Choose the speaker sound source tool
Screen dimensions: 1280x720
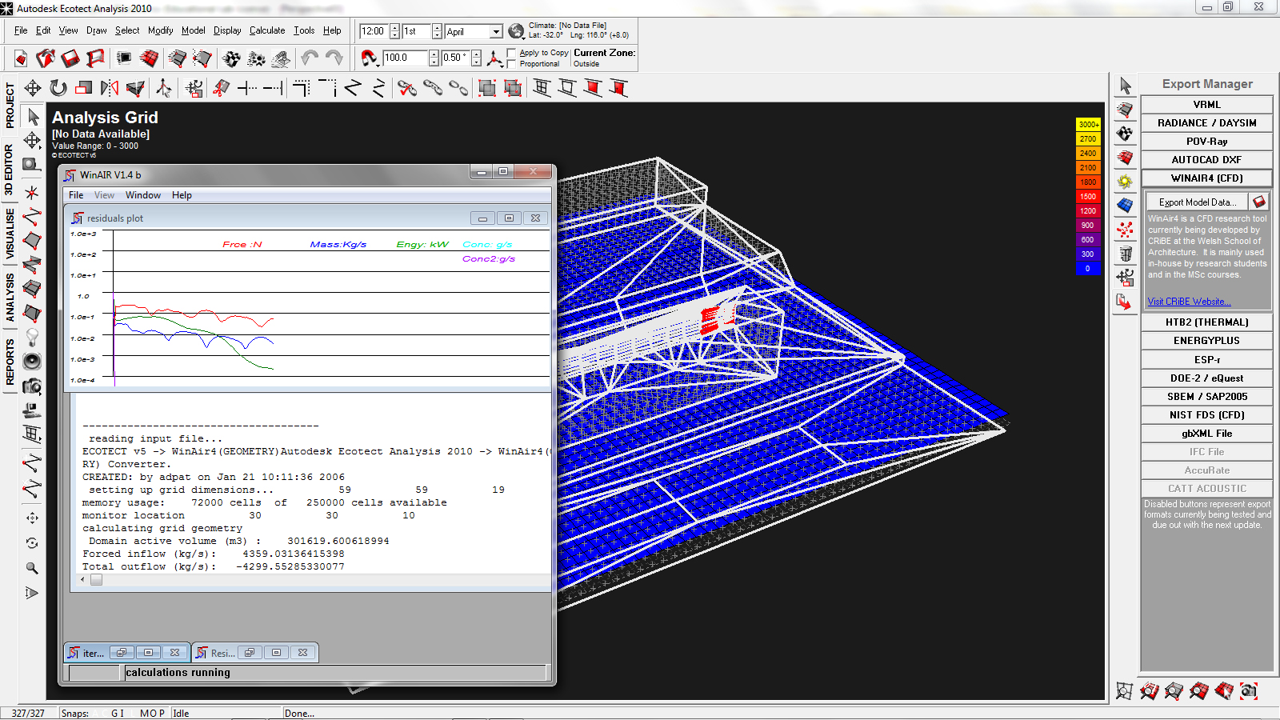(x=32, y=362)
